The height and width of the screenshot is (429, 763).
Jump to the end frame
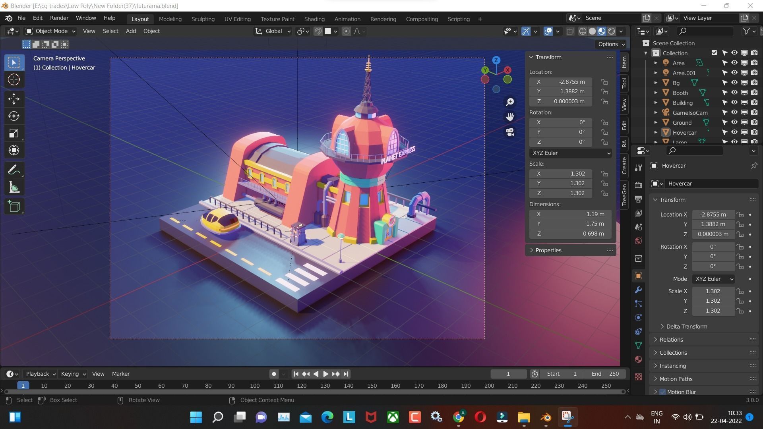tap(346, 374)
